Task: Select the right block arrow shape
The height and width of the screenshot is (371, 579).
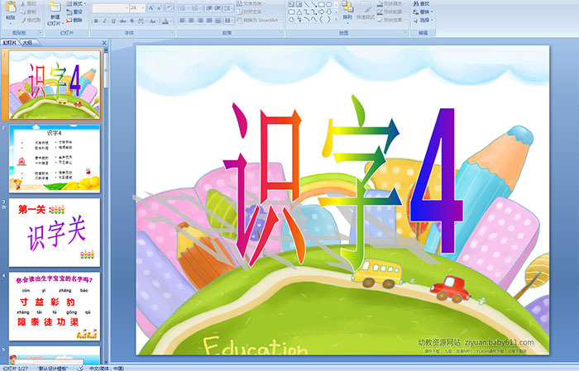Action: 322,12
